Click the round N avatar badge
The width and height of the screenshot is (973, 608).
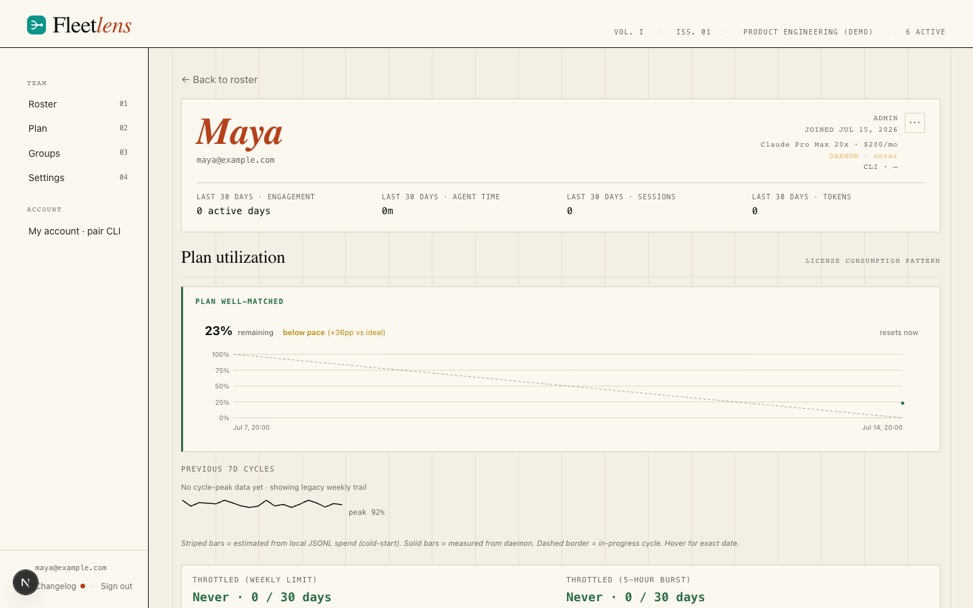pyautogui.click(x=25, y=582)
